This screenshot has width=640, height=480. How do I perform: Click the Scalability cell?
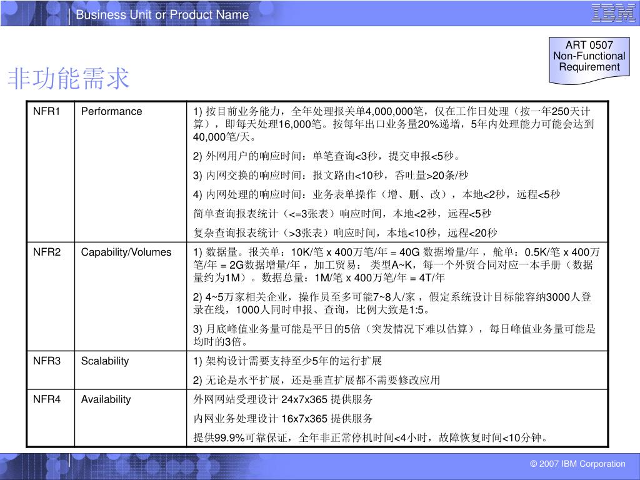point(131,370)
